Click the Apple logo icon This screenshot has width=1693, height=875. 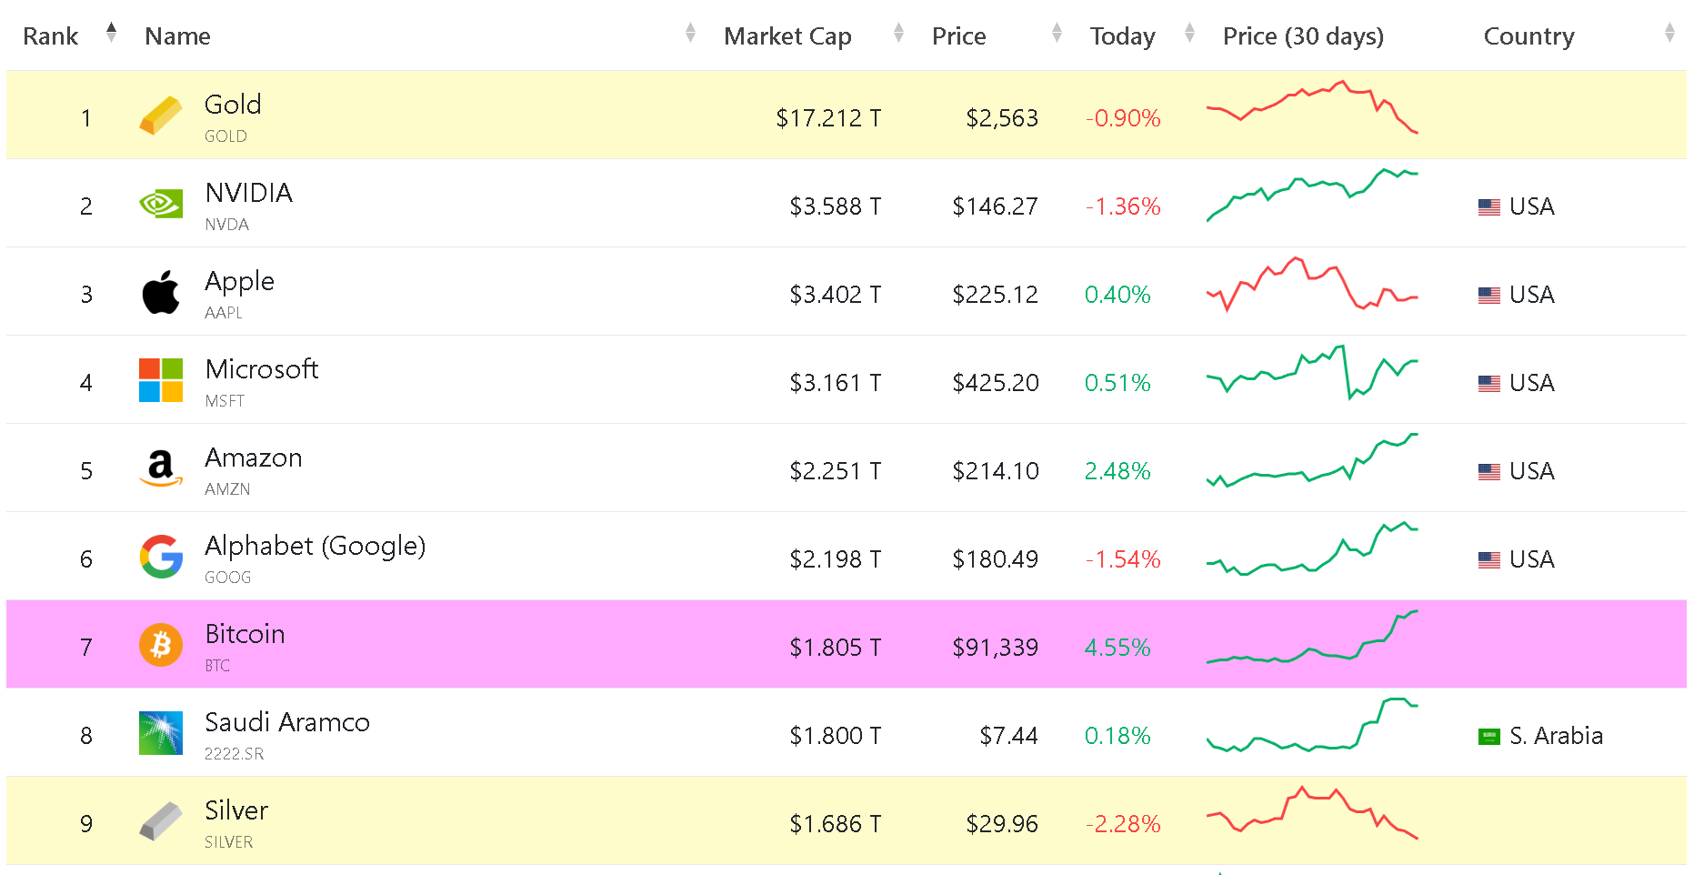tap(161, 293)
